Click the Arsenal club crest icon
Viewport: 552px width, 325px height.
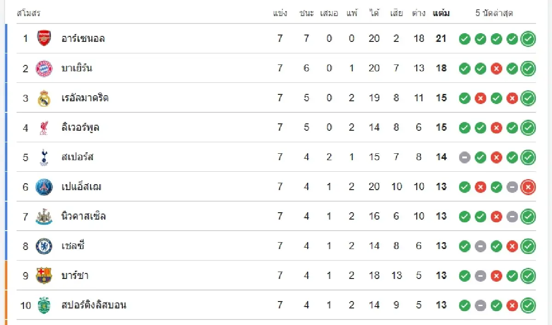coord(44,39)
